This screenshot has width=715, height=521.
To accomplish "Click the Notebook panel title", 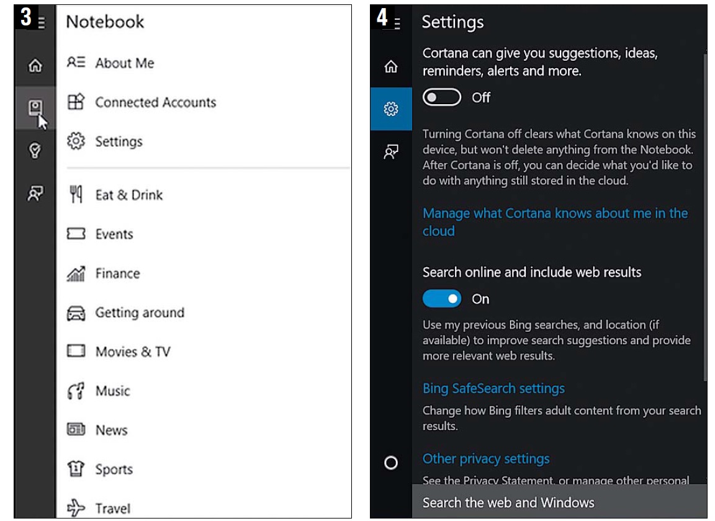I will point(105,22).
